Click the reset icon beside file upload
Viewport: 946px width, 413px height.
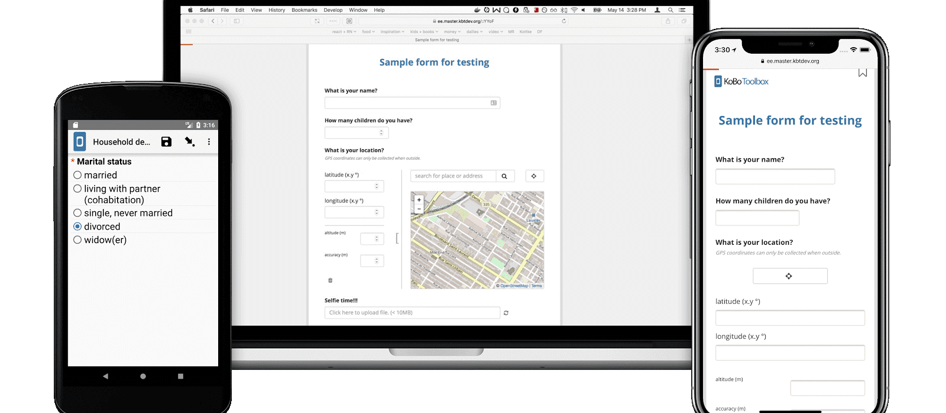[x=506, y=313]
